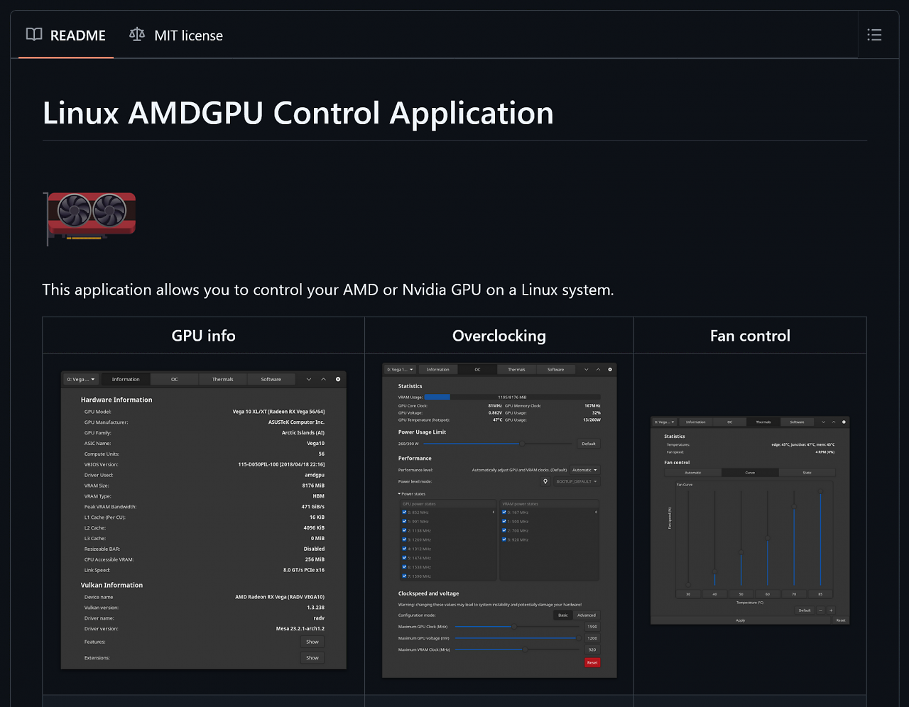Click the minus icon under the fan curve

821,610
